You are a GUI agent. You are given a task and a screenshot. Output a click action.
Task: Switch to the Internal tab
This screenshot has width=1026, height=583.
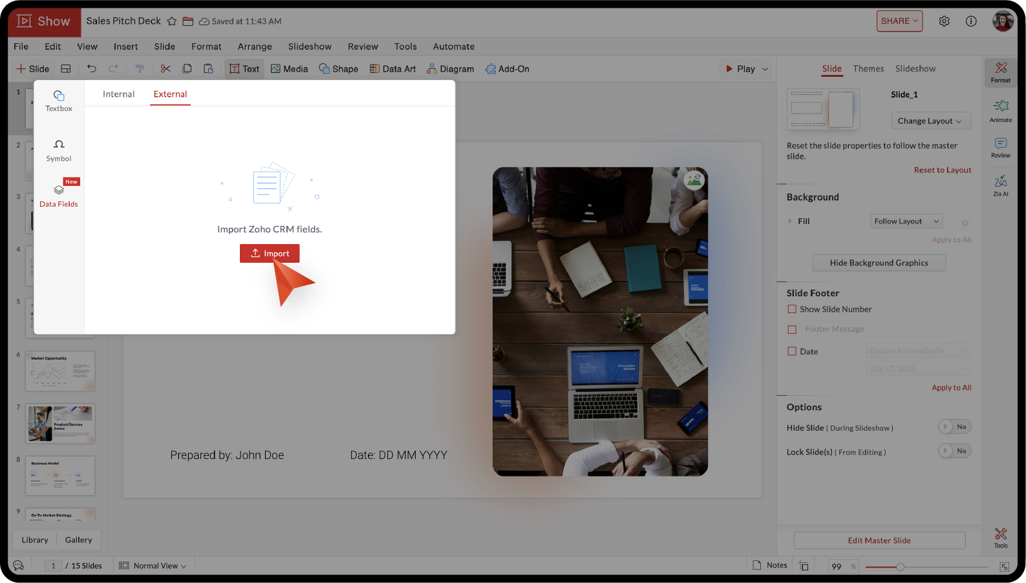pyautogui.click(x=119, y=94)
